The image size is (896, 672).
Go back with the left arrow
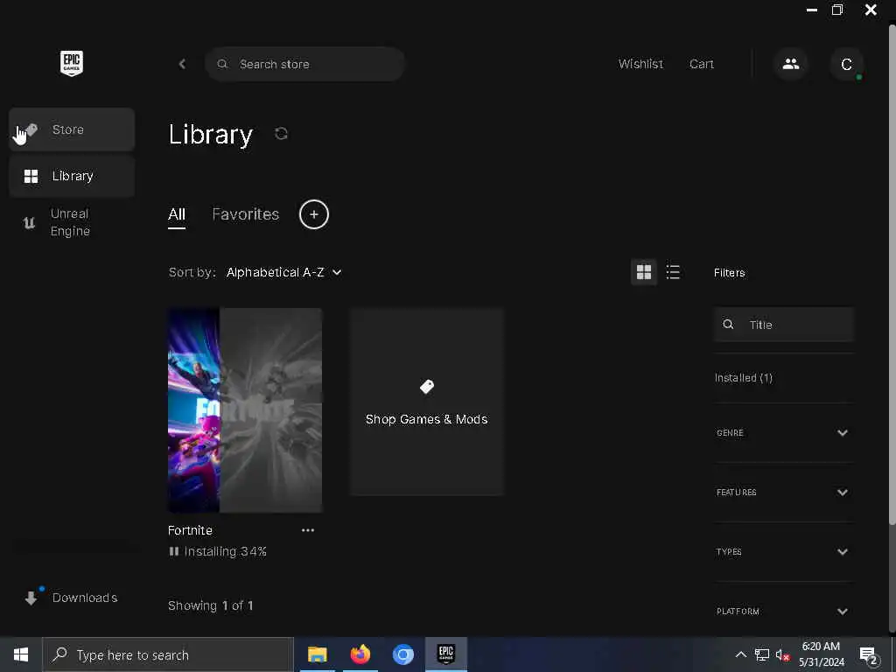coord(182,64)
